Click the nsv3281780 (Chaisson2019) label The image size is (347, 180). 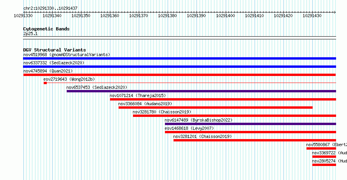[x=162, y=112]
